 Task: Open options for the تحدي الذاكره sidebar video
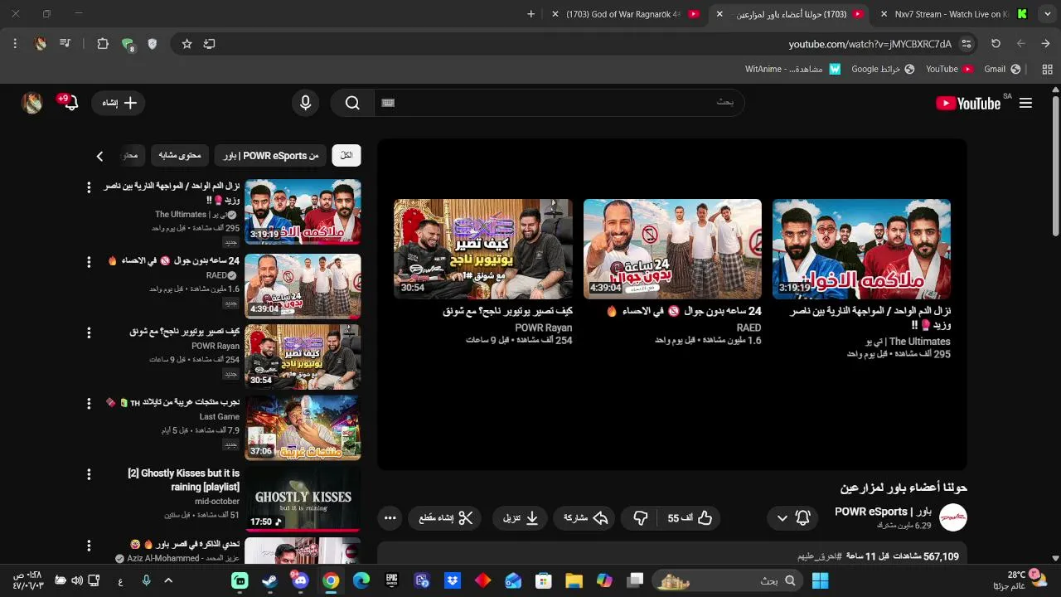(x=89, y=546)
